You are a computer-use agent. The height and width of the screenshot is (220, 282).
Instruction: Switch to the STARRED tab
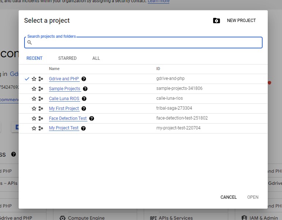pos(67,58)
